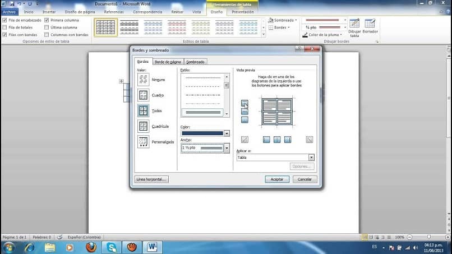Viewport: 452px width, 254px height.
Task: Open Internet Explorer from the taskbar
Action: pyautogui.click(x=29, y=247)
